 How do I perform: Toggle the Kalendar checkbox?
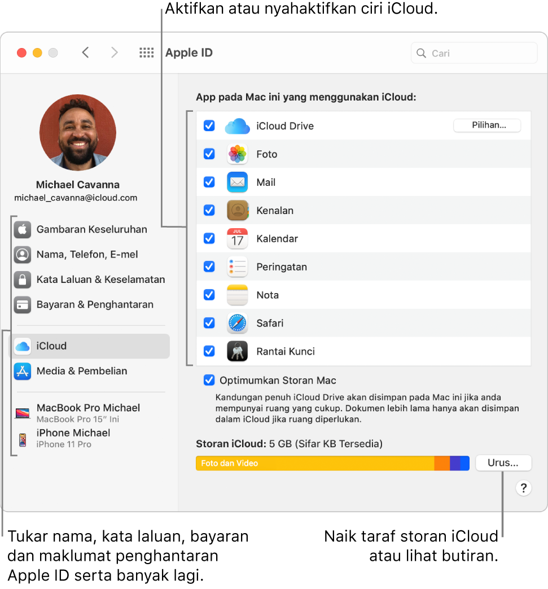(209, 238)
